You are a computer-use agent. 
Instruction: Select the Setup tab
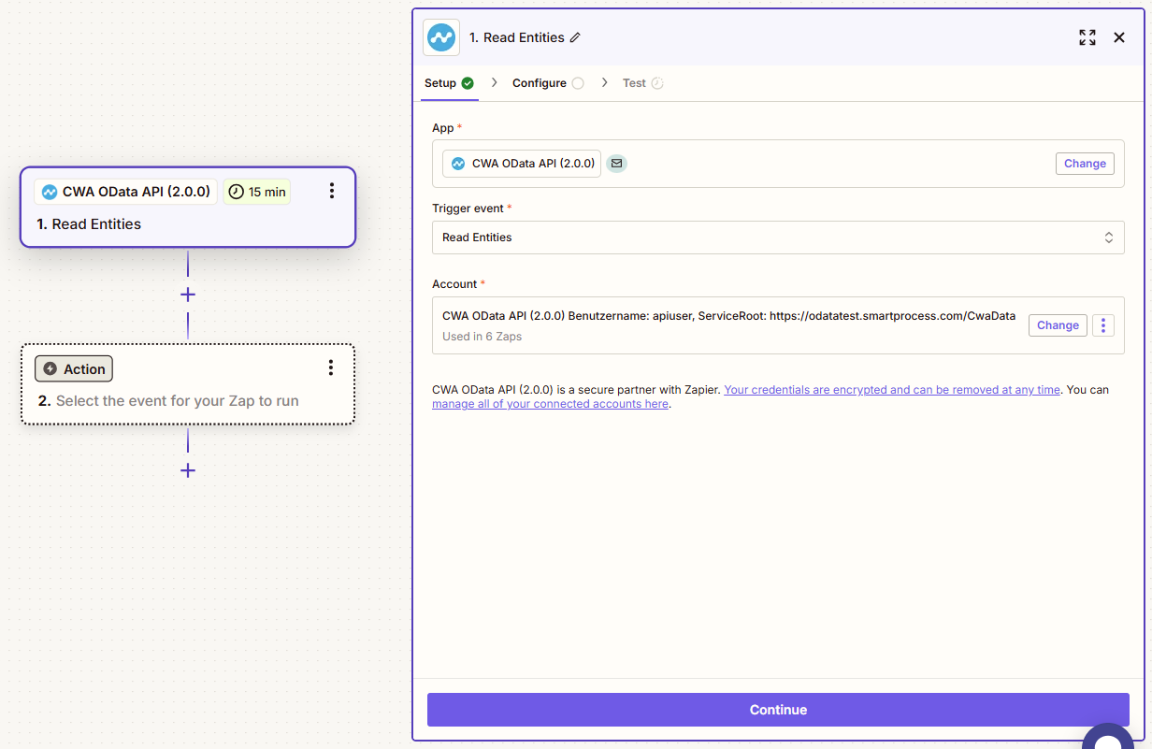440,83
